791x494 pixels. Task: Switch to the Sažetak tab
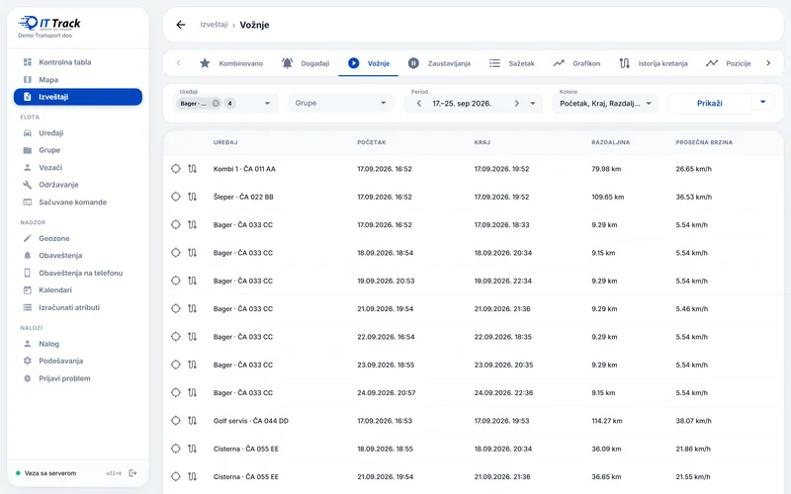[511, 63]
